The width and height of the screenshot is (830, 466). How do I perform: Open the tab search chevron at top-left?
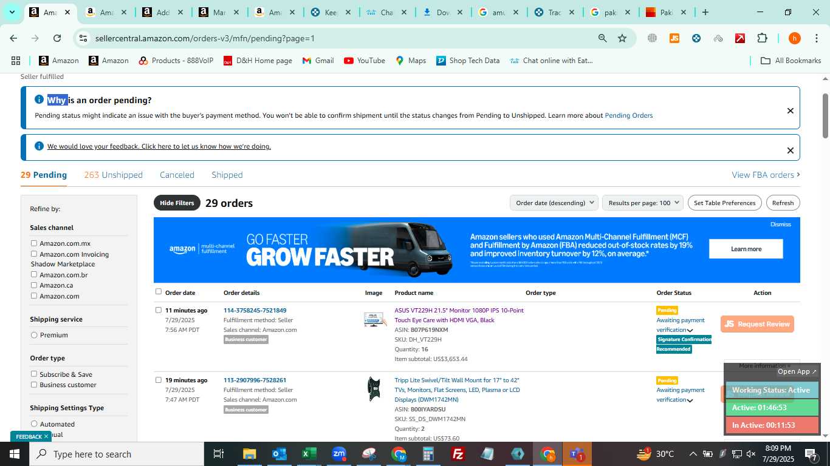click(x=12, y=12)
